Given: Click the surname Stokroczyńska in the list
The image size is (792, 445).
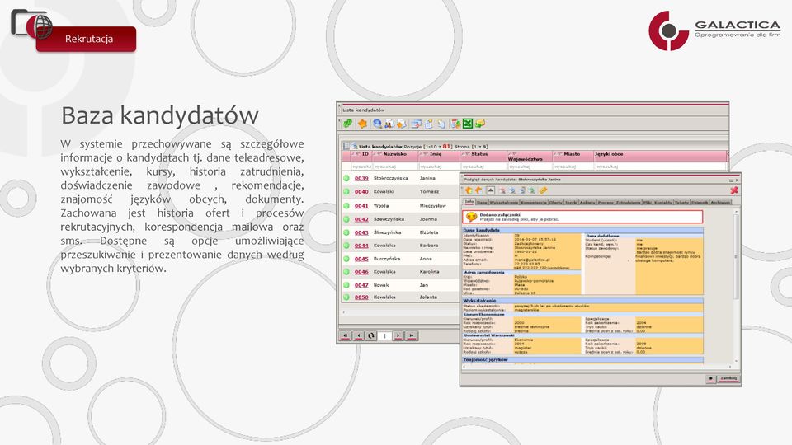Looking at the screenshot, I should 390,178.
